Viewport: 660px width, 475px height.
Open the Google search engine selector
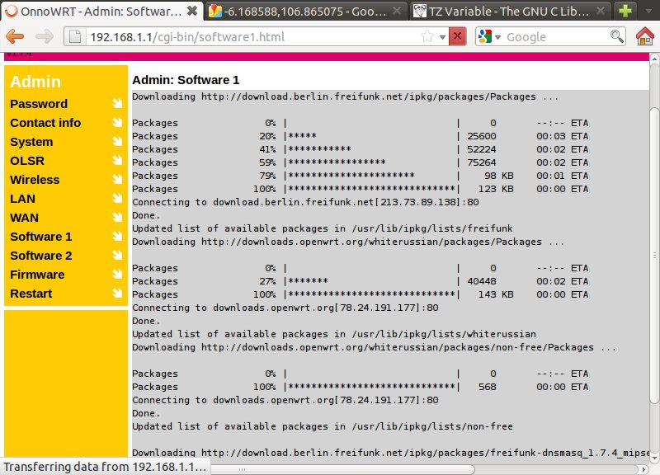488,36
